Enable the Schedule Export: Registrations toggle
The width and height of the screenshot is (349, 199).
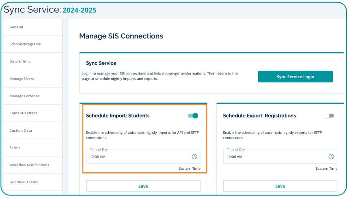click(329, 116)
